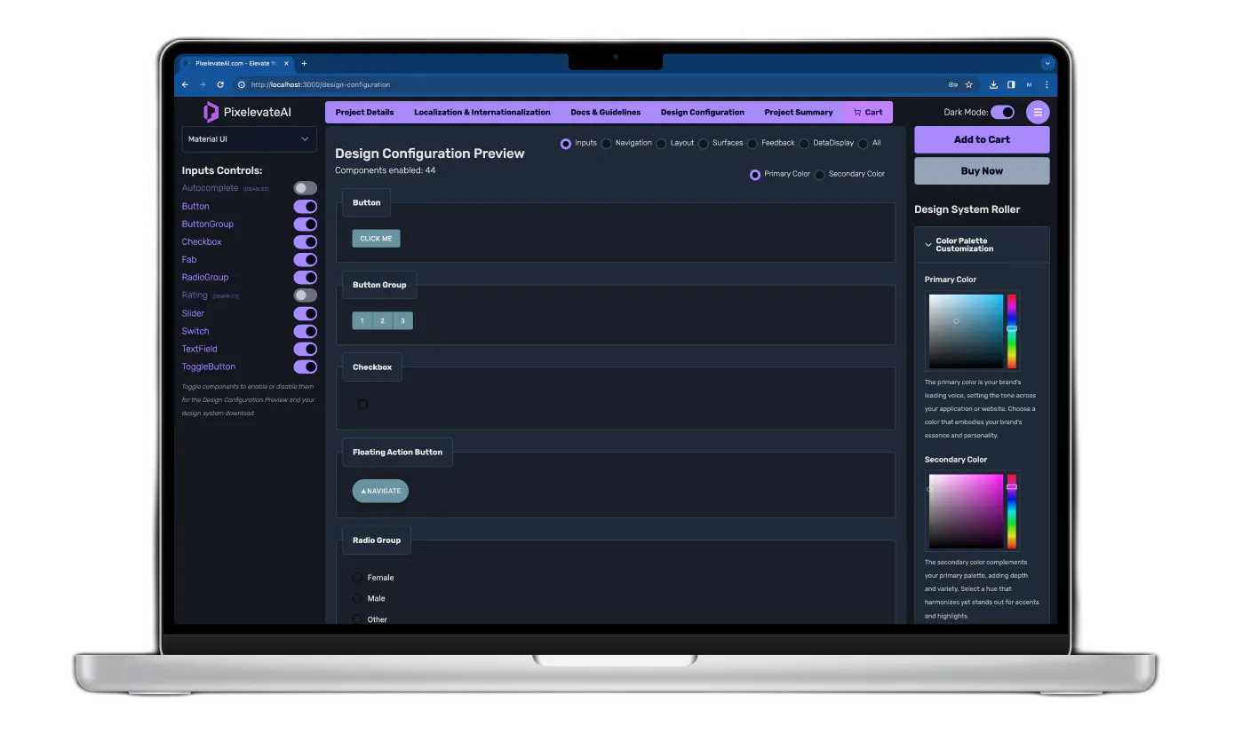
Task: Click button 3 in the Button Group
Action: [402, 320]
